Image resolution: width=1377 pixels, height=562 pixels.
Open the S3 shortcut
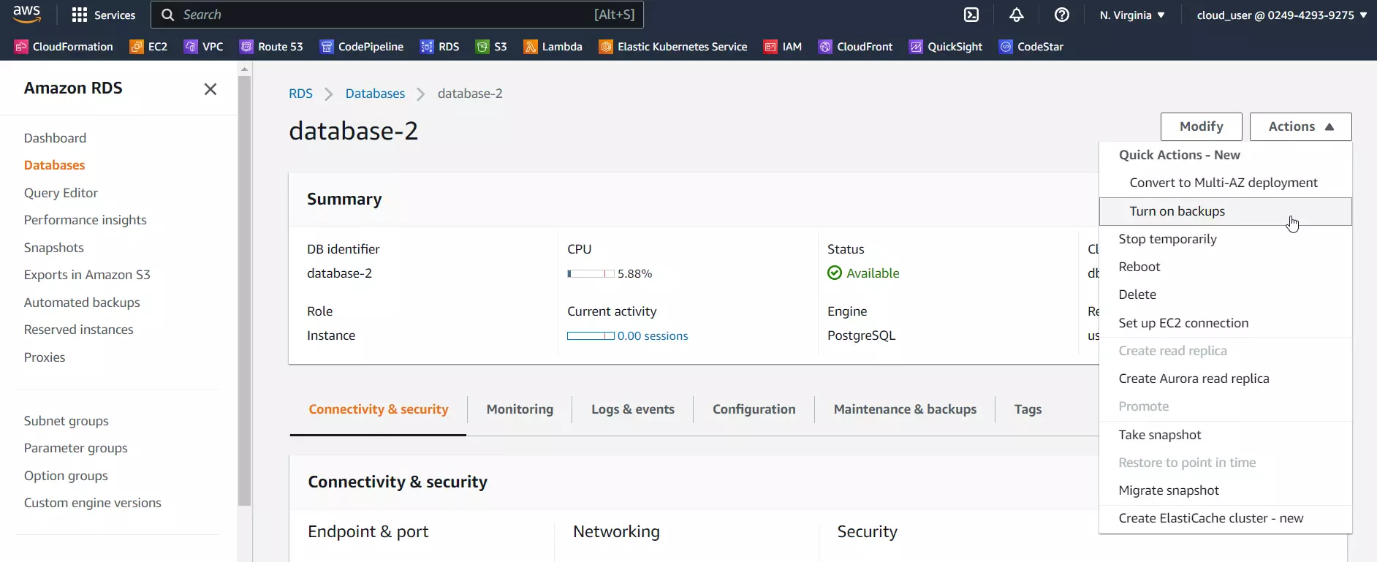pos(491,47)
